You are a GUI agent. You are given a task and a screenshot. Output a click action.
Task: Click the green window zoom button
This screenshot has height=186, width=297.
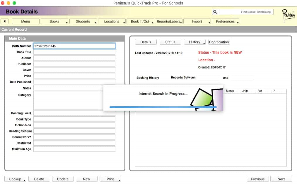(x=14, y=3)
